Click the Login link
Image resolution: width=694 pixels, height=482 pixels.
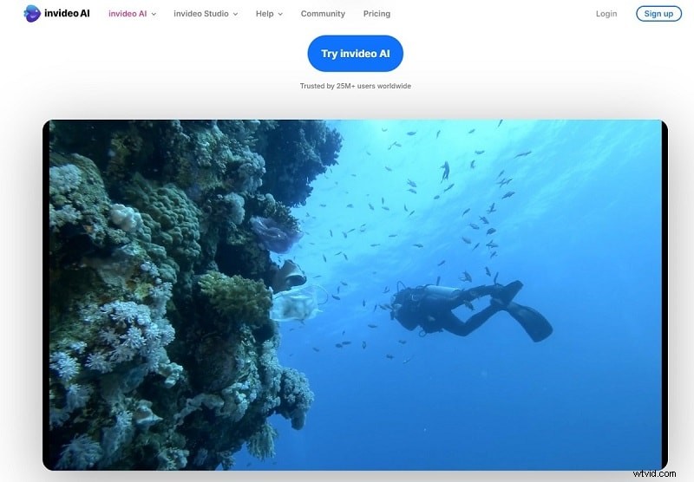point(606,14)
